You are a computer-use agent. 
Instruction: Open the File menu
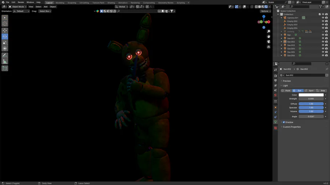pos(8,2)
